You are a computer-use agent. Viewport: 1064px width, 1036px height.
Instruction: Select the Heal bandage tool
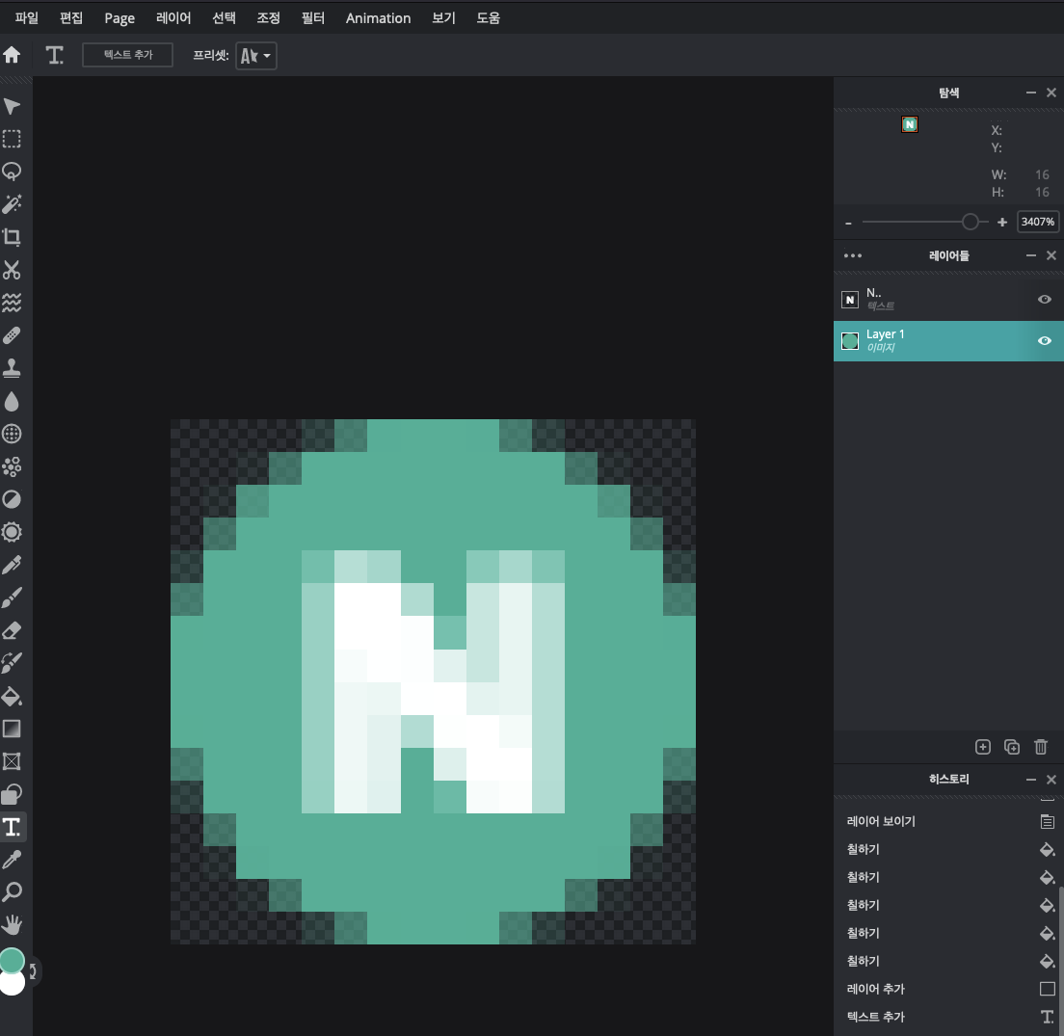[x=12, y=335]
